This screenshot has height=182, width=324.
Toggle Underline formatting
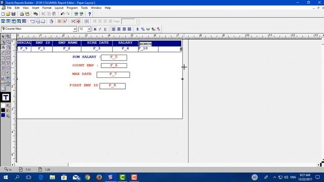[105, 29]
